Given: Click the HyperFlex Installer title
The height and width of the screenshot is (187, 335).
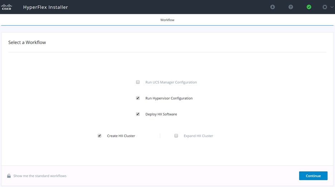Looking at the screenshot, I should pos(45,7).
